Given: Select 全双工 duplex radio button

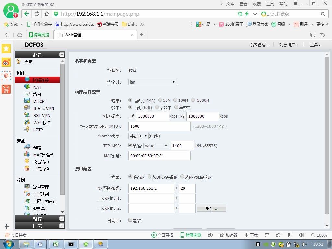Looking at the screenshot, I should click(157, 107).
